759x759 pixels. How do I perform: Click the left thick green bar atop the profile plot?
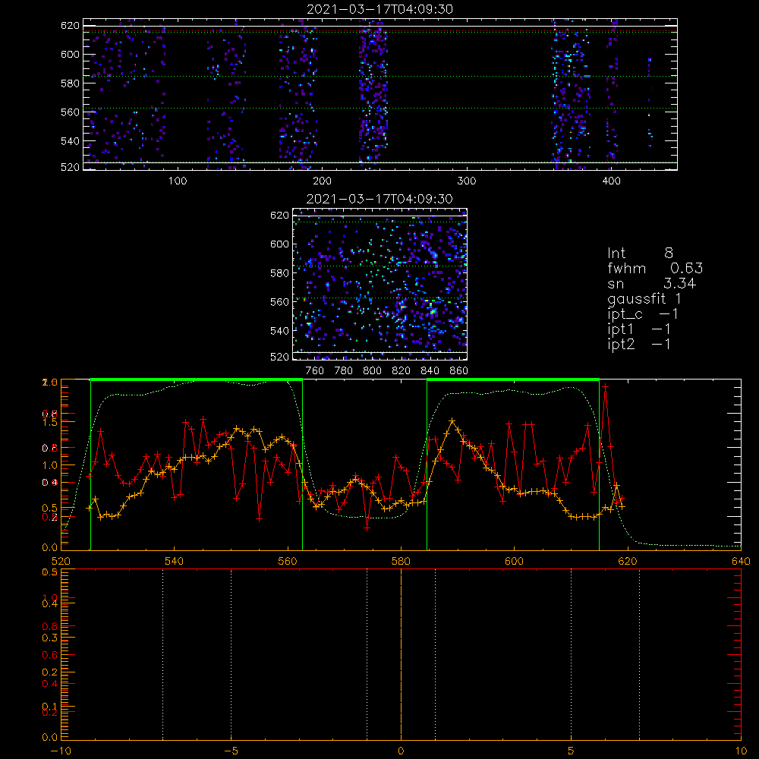pyautogui.click(x=197, y=380)
